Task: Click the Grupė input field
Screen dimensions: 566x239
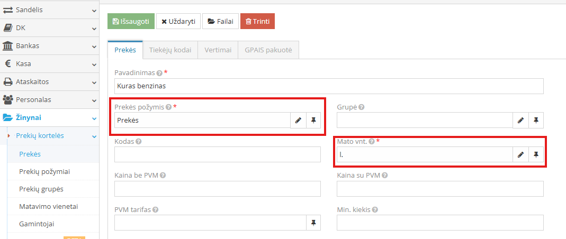Action: [425, 121]
